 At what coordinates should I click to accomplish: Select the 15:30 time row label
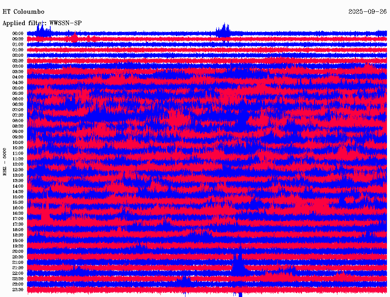click(x=18, y=203)
